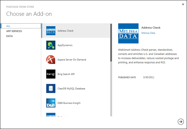The height and width of the screenshot is (129, 187).
Task: Click the large Melissa Data logo in details
Action: tap(128, 33)
